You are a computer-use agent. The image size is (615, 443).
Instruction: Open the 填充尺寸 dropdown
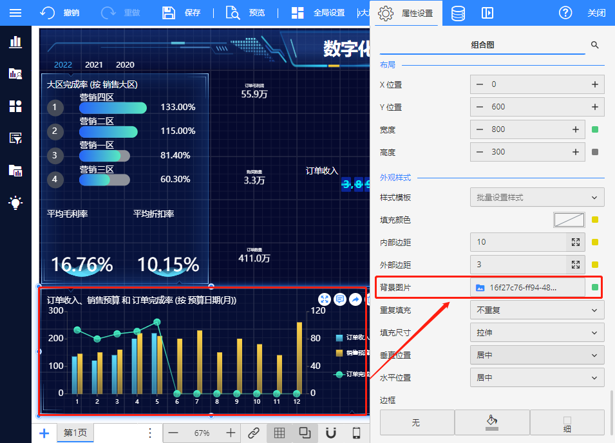click(537, 332)
